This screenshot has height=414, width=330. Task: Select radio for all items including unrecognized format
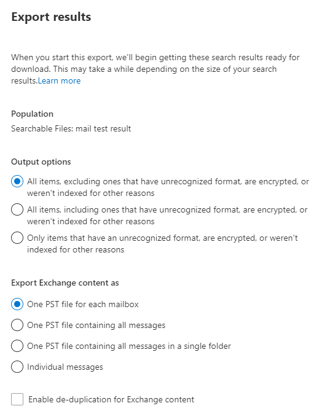[x=17, y=209]
